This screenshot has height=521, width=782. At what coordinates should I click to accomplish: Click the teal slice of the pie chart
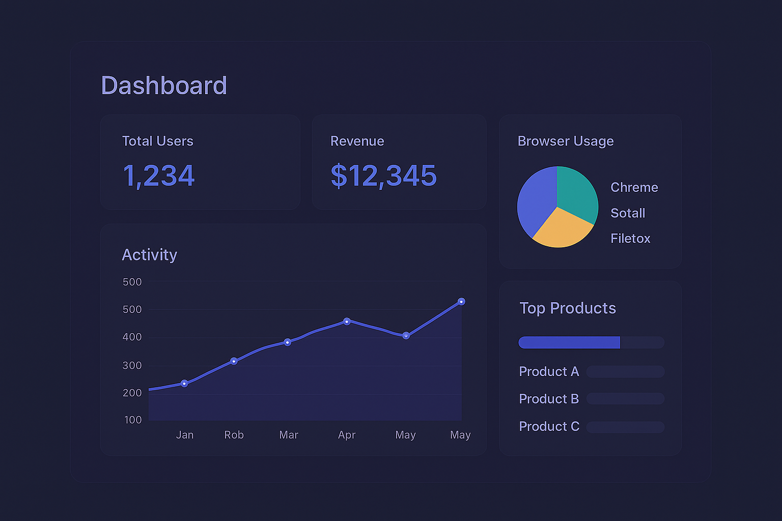pyautogui.click(x=575, y=192)
